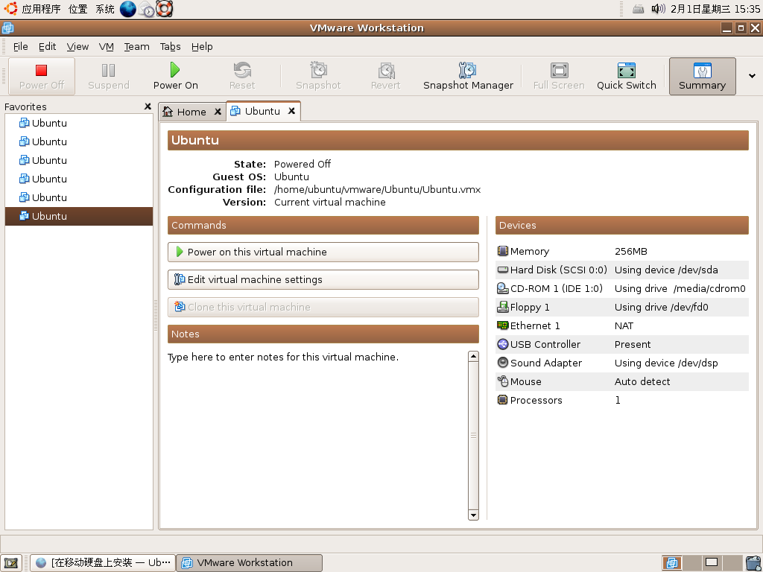
Task: Click Clone this virtual machine
Action: coord(323,308)
